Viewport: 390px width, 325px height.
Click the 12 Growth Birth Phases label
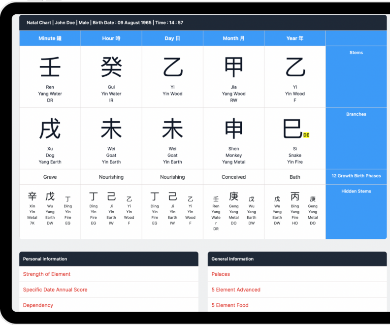[x=356, y=176]
